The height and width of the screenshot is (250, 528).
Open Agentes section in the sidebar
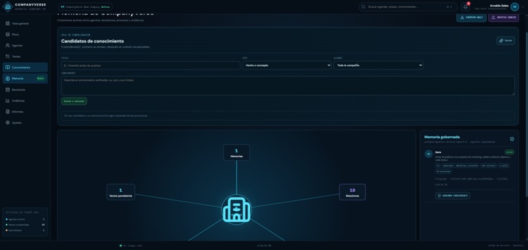click(x=25, y=45)
